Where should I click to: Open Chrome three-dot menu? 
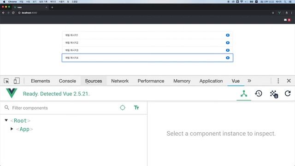(x=292, y=13)
